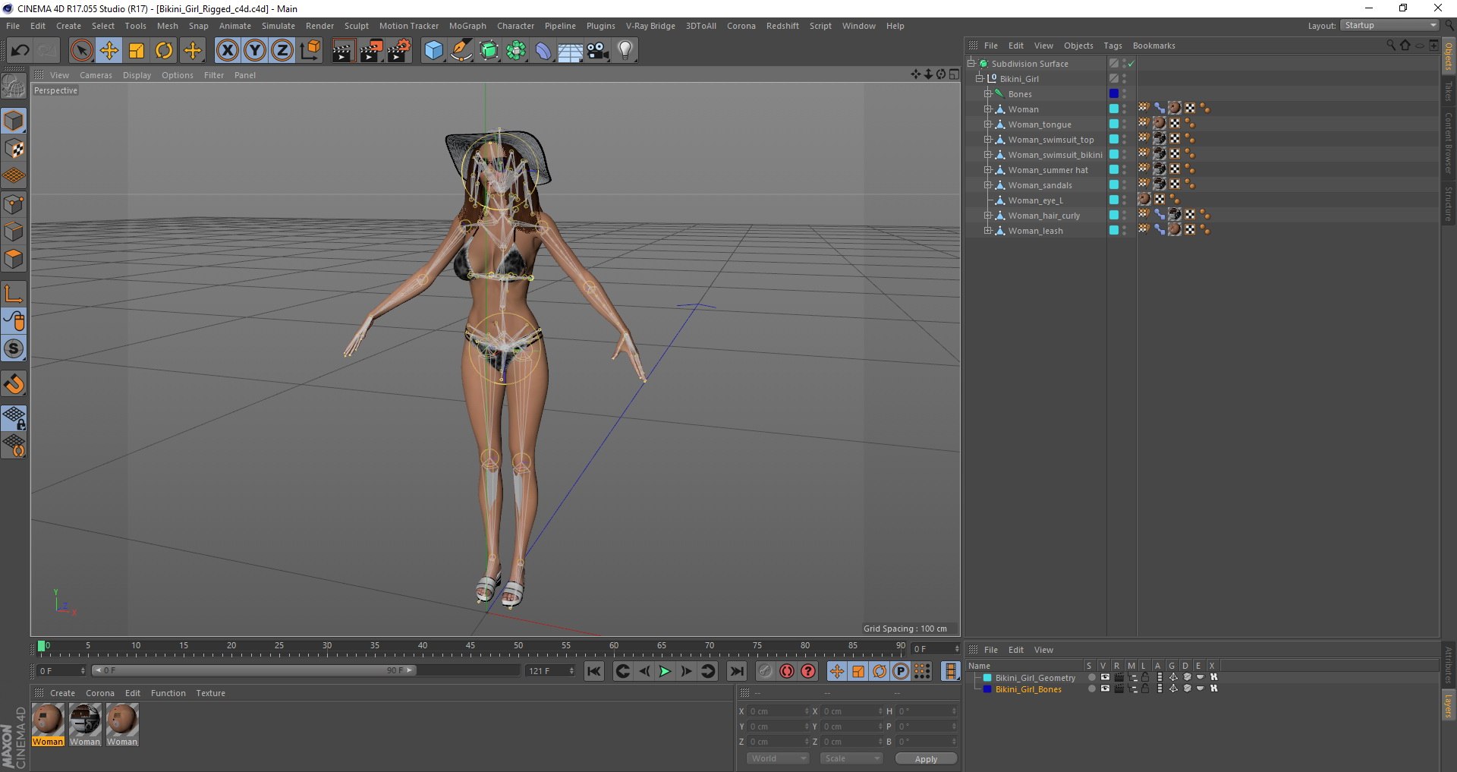Collapse the Bikini_Girl null group

pos(980,79)
